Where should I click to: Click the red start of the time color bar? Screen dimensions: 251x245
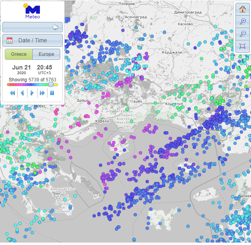coord(8,85)
